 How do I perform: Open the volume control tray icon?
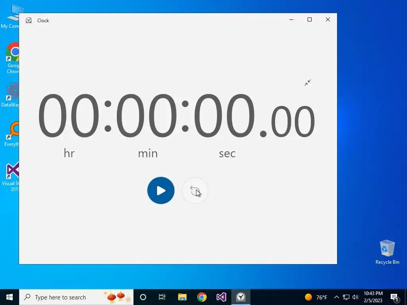pyautogui.click(x=355, y=297)
